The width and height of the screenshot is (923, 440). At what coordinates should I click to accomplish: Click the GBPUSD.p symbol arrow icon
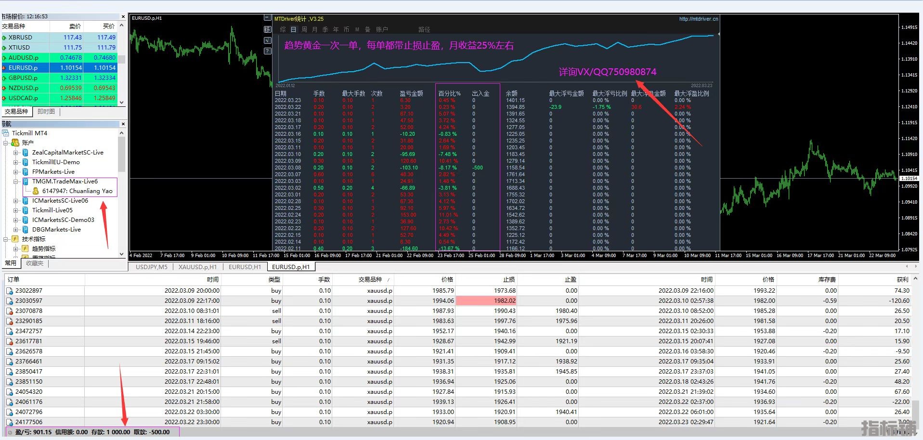click(4, 78)
